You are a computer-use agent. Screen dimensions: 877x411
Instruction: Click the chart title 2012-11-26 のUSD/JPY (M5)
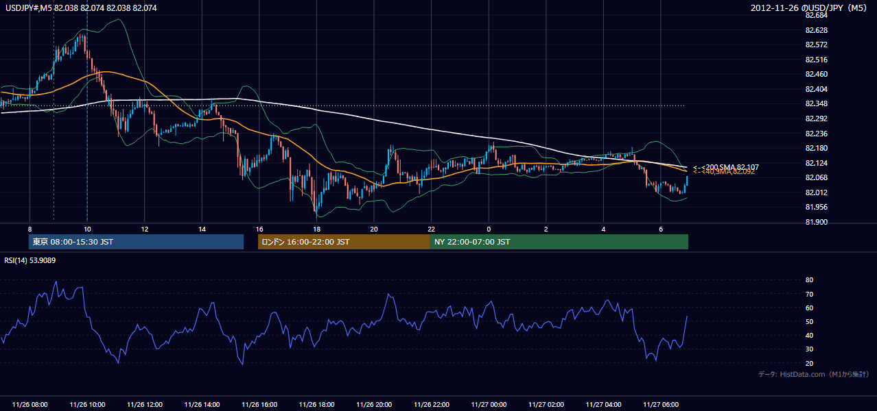[810, 8]
